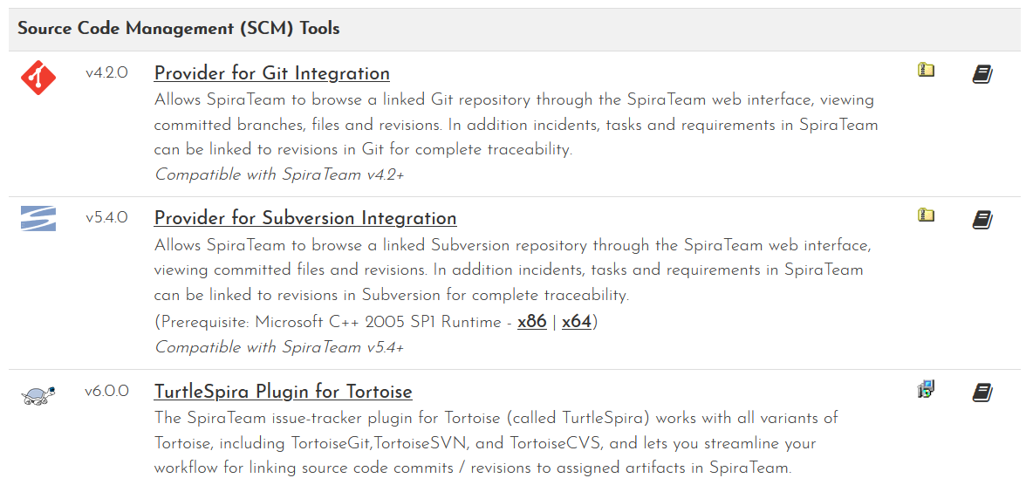The image size is (1026, 485).
Task: Click the 'Compatible with SpiraTeam v4.2+' note
Action: [x=279, y=174]
